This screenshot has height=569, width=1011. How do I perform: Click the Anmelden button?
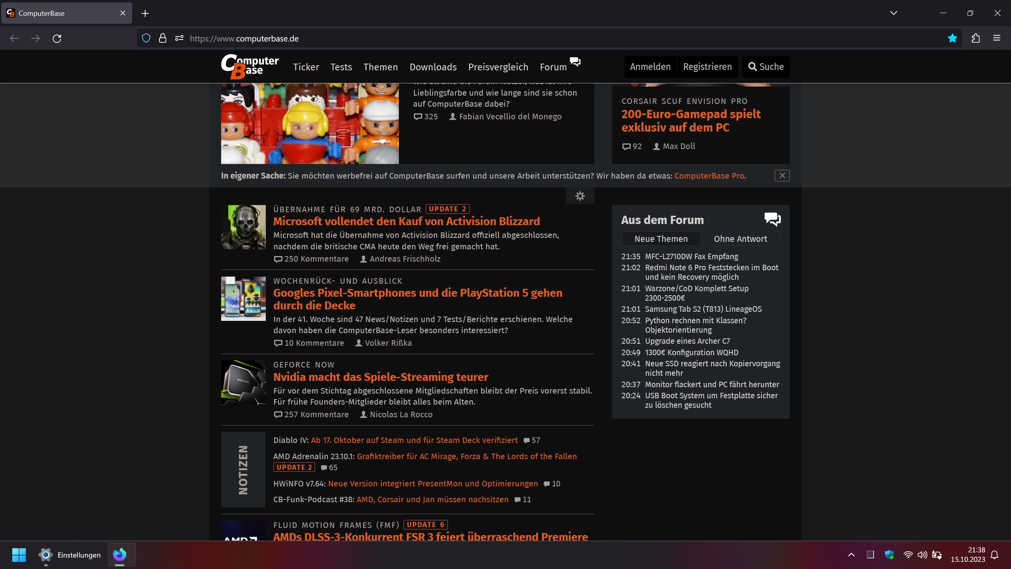[x=650, y=67]
